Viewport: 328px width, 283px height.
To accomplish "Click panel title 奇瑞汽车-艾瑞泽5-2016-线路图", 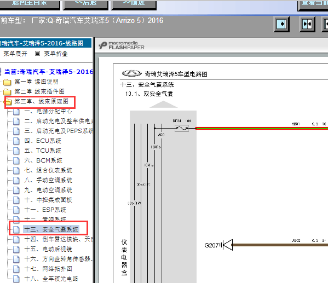I will pyautogui.click(x=42, y=43).
